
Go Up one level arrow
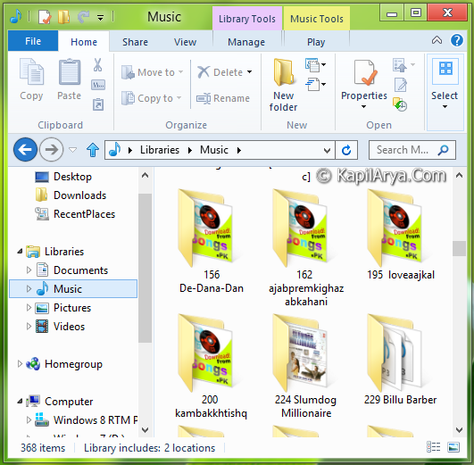point(93,150)
